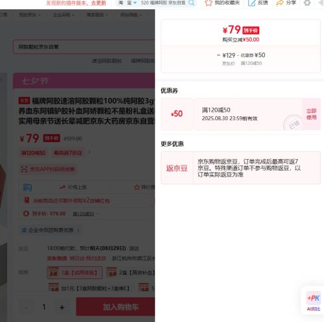Click the 阿胶颗粒京东自营 search input box
This screenshot has height=322, width=324.
[x=84, y=47]
